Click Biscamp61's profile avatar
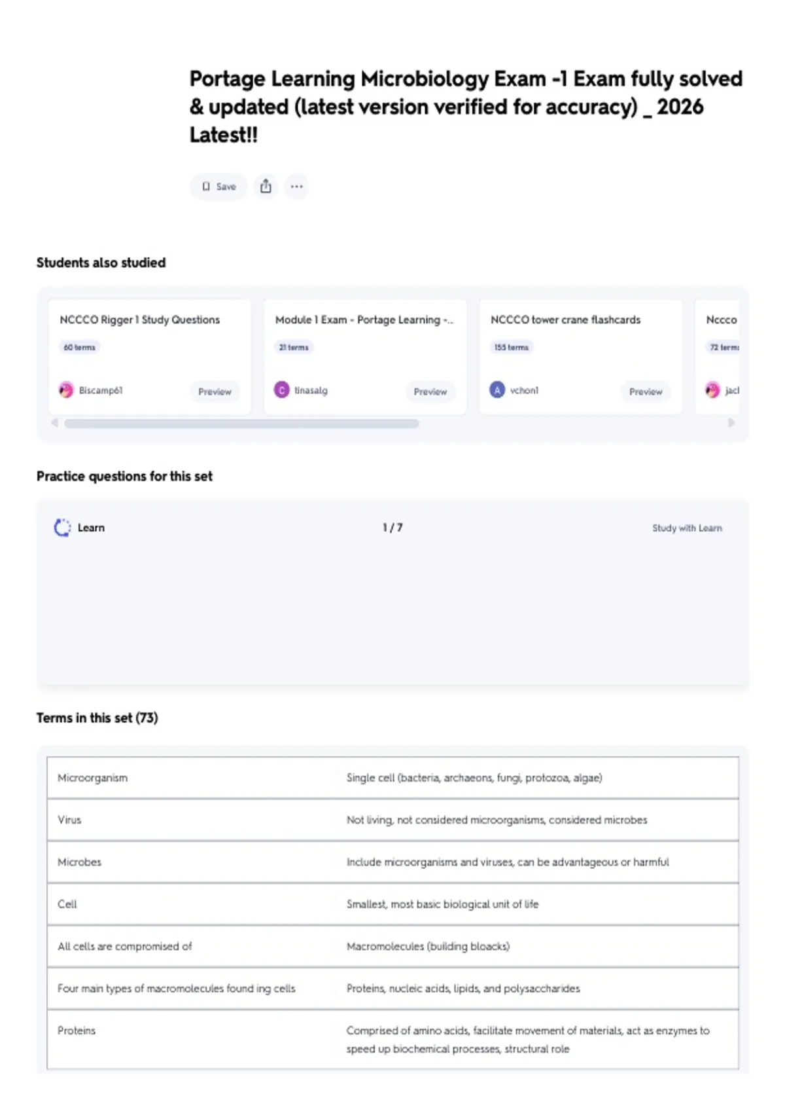Screen dimensions: 785x1113 [x=66, y=390]
